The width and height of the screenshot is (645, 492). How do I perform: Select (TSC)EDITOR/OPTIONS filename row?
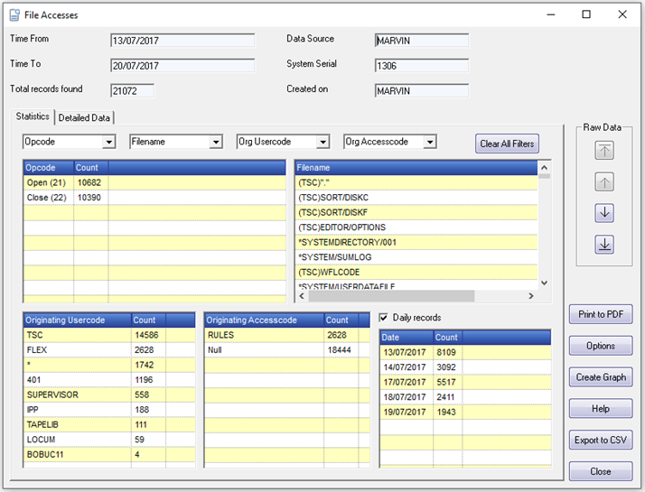pyautogui.click(x=416, y=227)
